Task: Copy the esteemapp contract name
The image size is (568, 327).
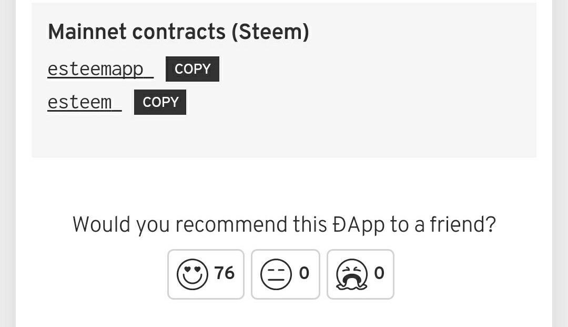Action: 192,69
